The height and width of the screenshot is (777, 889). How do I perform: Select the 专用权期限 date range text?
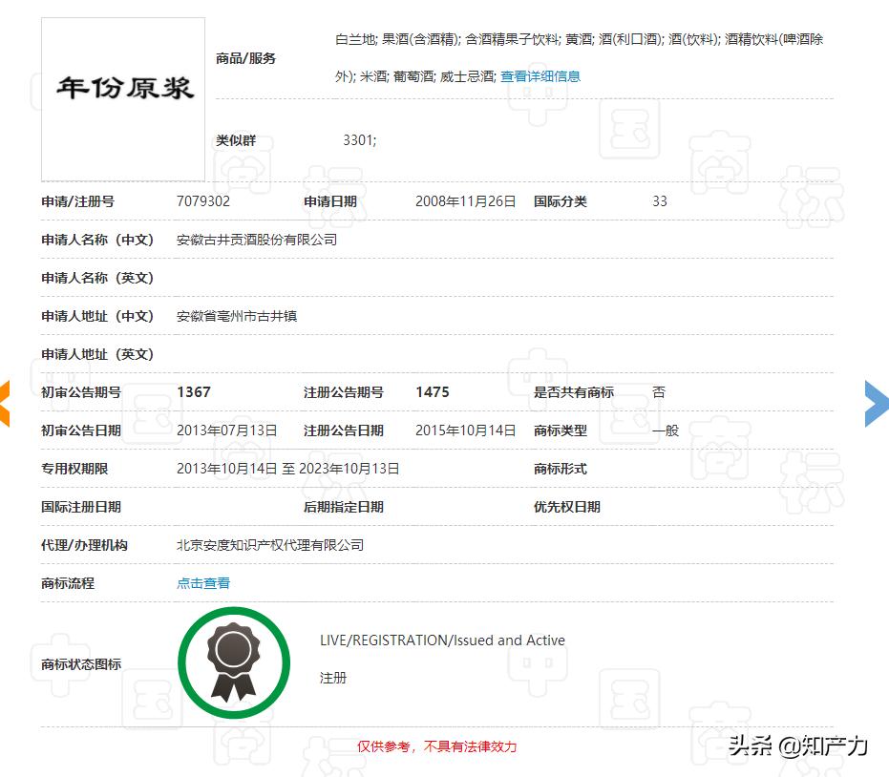click(288, 469)
